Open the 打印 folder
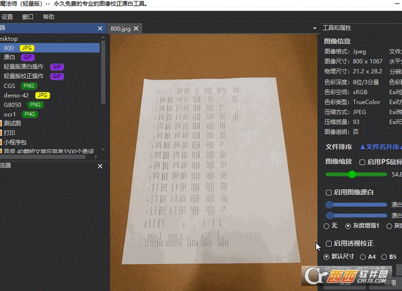Screen dimensions: 402x291 tap(9, 133)
